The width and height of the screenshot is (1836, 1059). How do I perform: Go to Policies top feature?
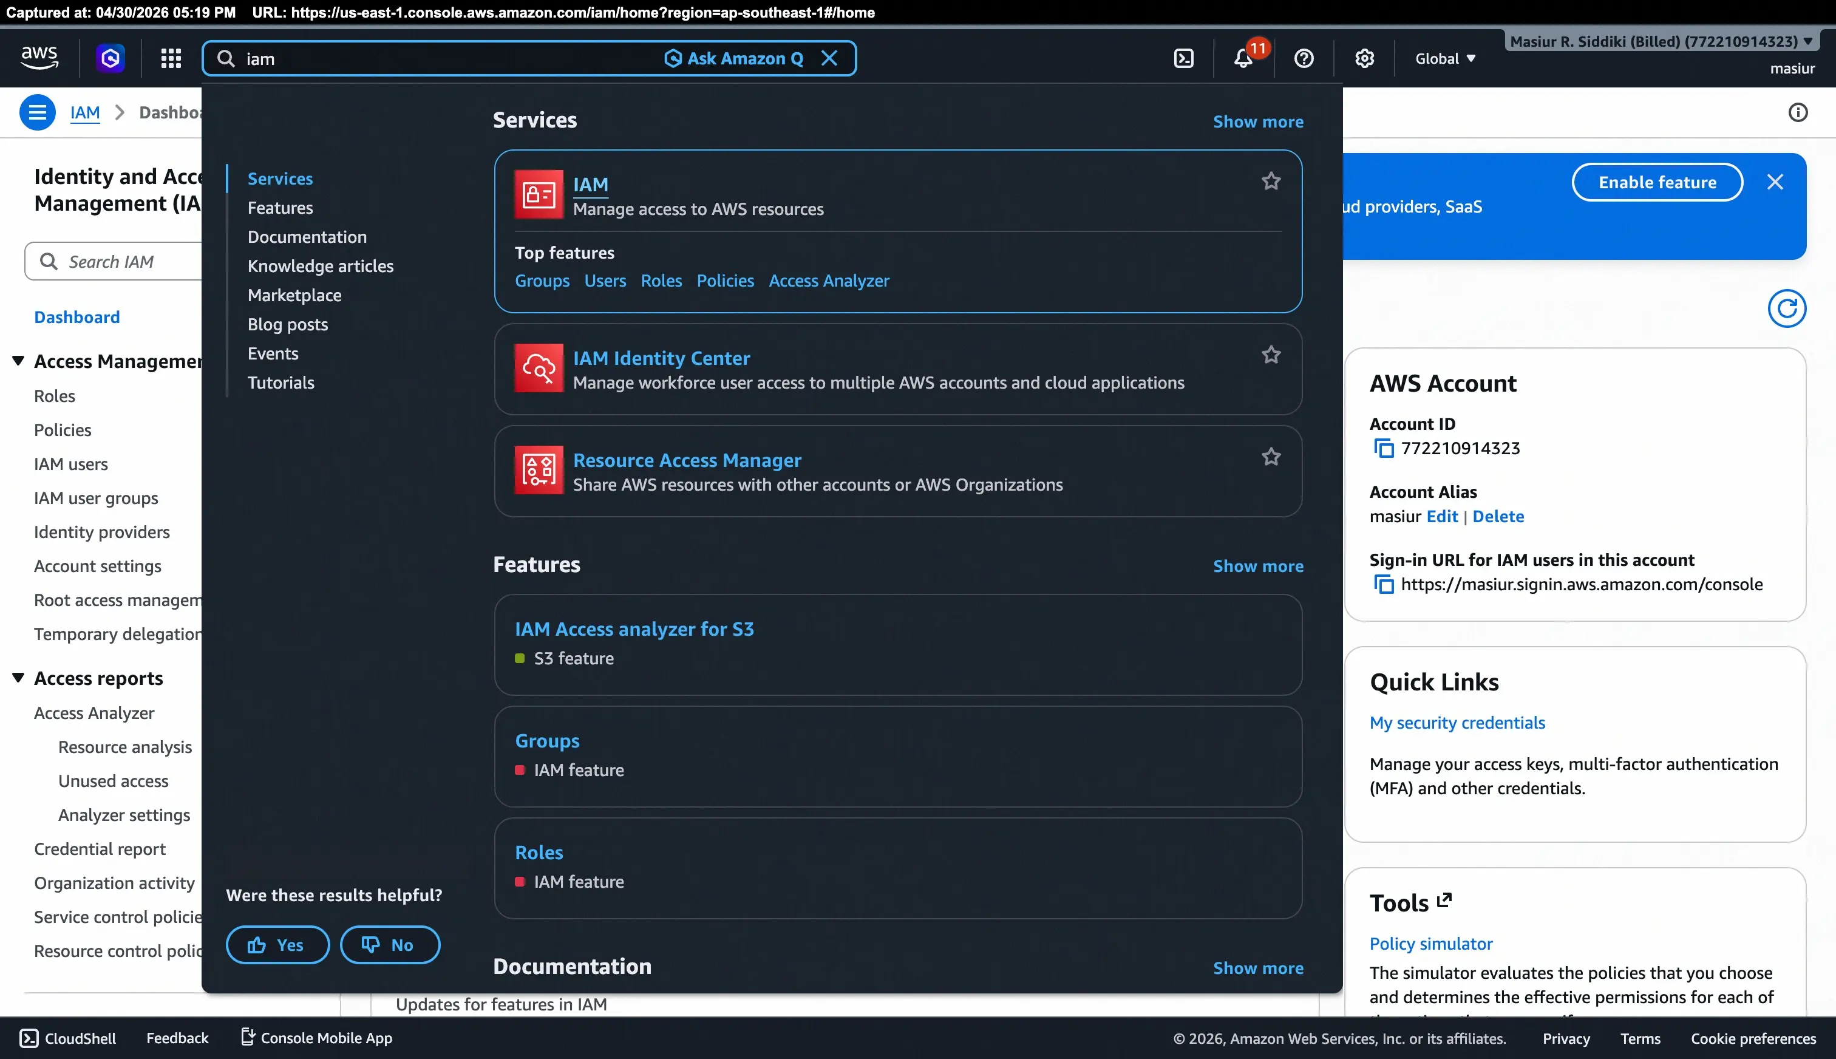tap(725, 281)
